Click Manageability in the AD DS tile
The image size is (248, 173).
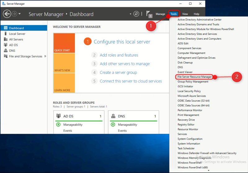tap(73, 125)
